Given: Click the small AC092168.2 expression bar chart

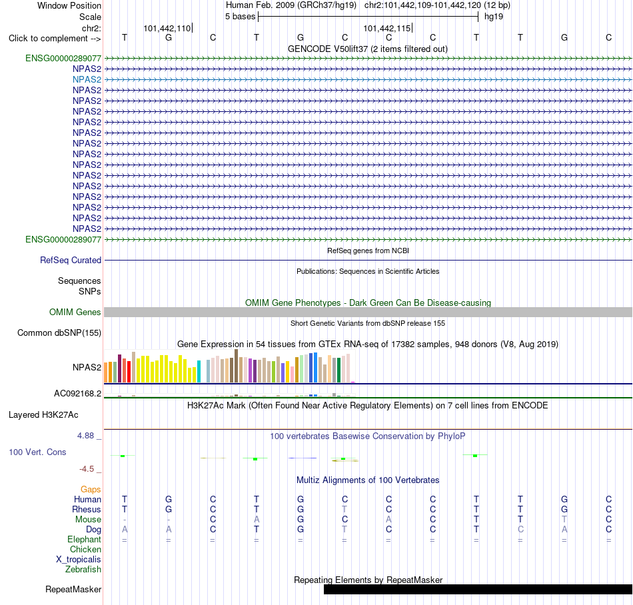Looking at the screenshot, I should 229,395.
